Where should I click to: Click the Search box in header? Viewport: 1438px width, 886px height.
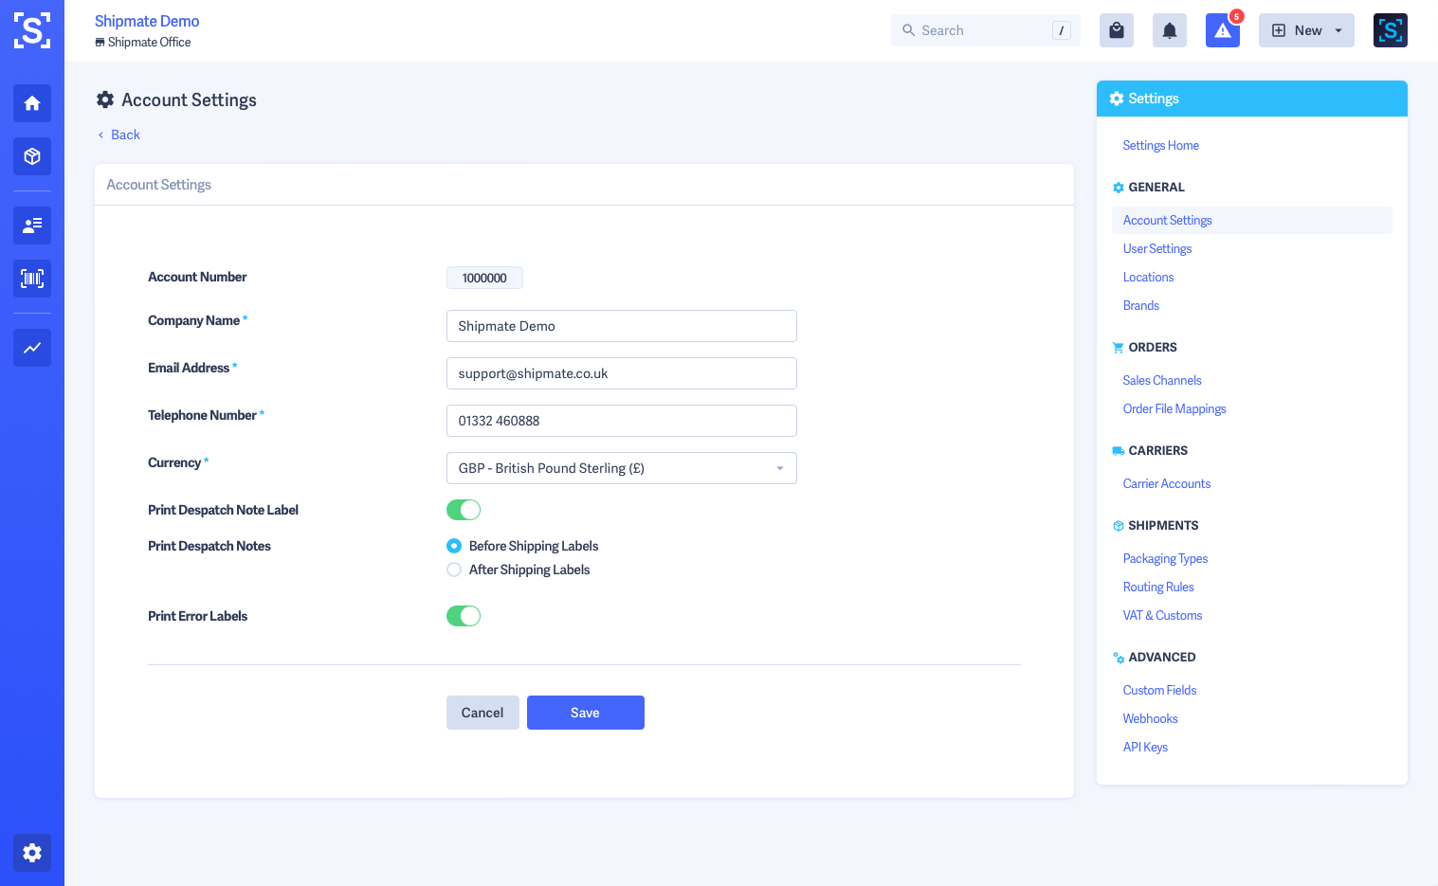pyautogui.click(x=986, y=30)
